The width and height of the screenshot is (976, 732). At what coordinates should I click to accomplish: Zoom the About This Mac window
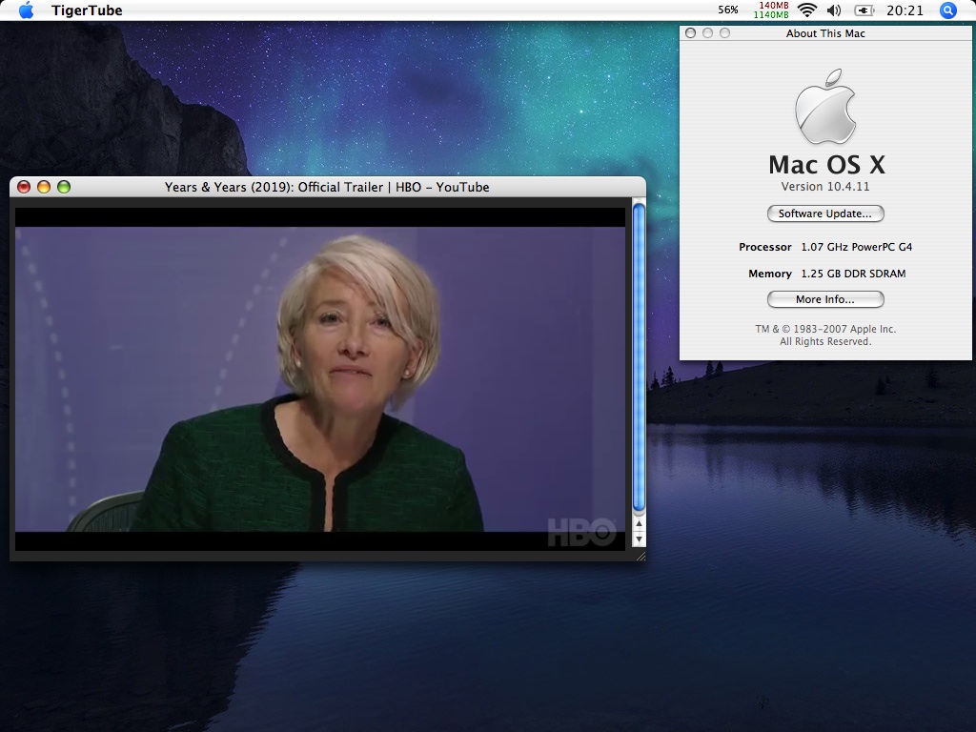(725, 33)
